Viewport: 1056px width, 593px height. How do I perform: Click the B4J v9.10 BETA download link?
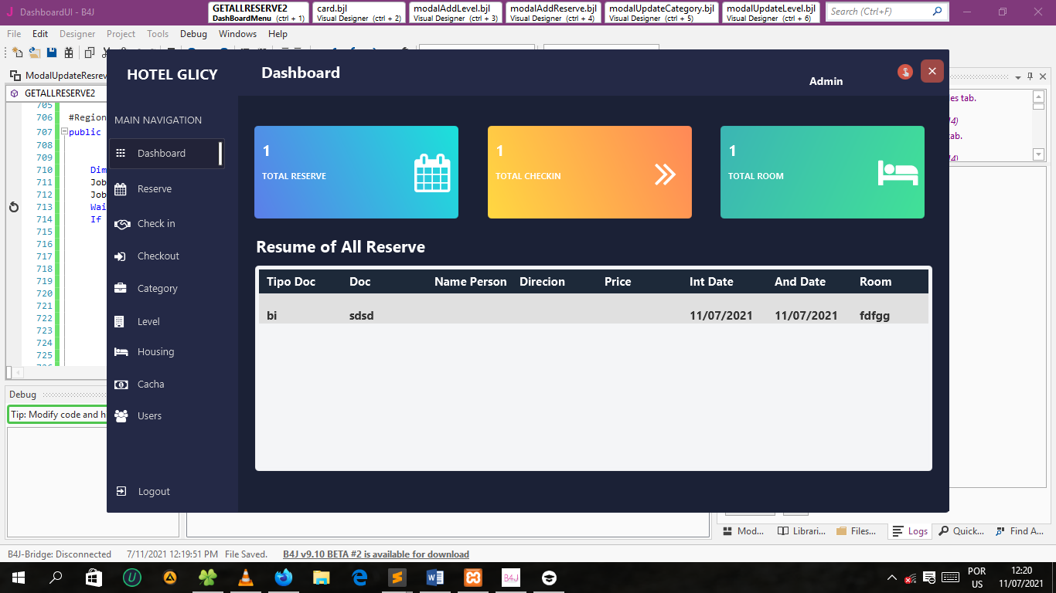tap(376, 554)
